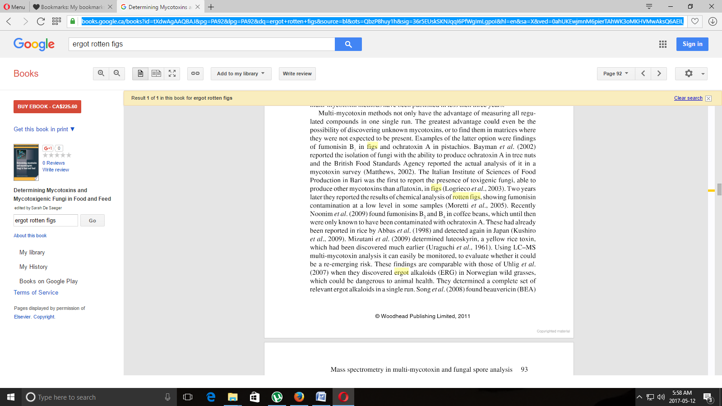Image resolution: width=722 pixels, height=406 pixels.
Task: Open the settings gear dropdown
Action: coord(691,74)
